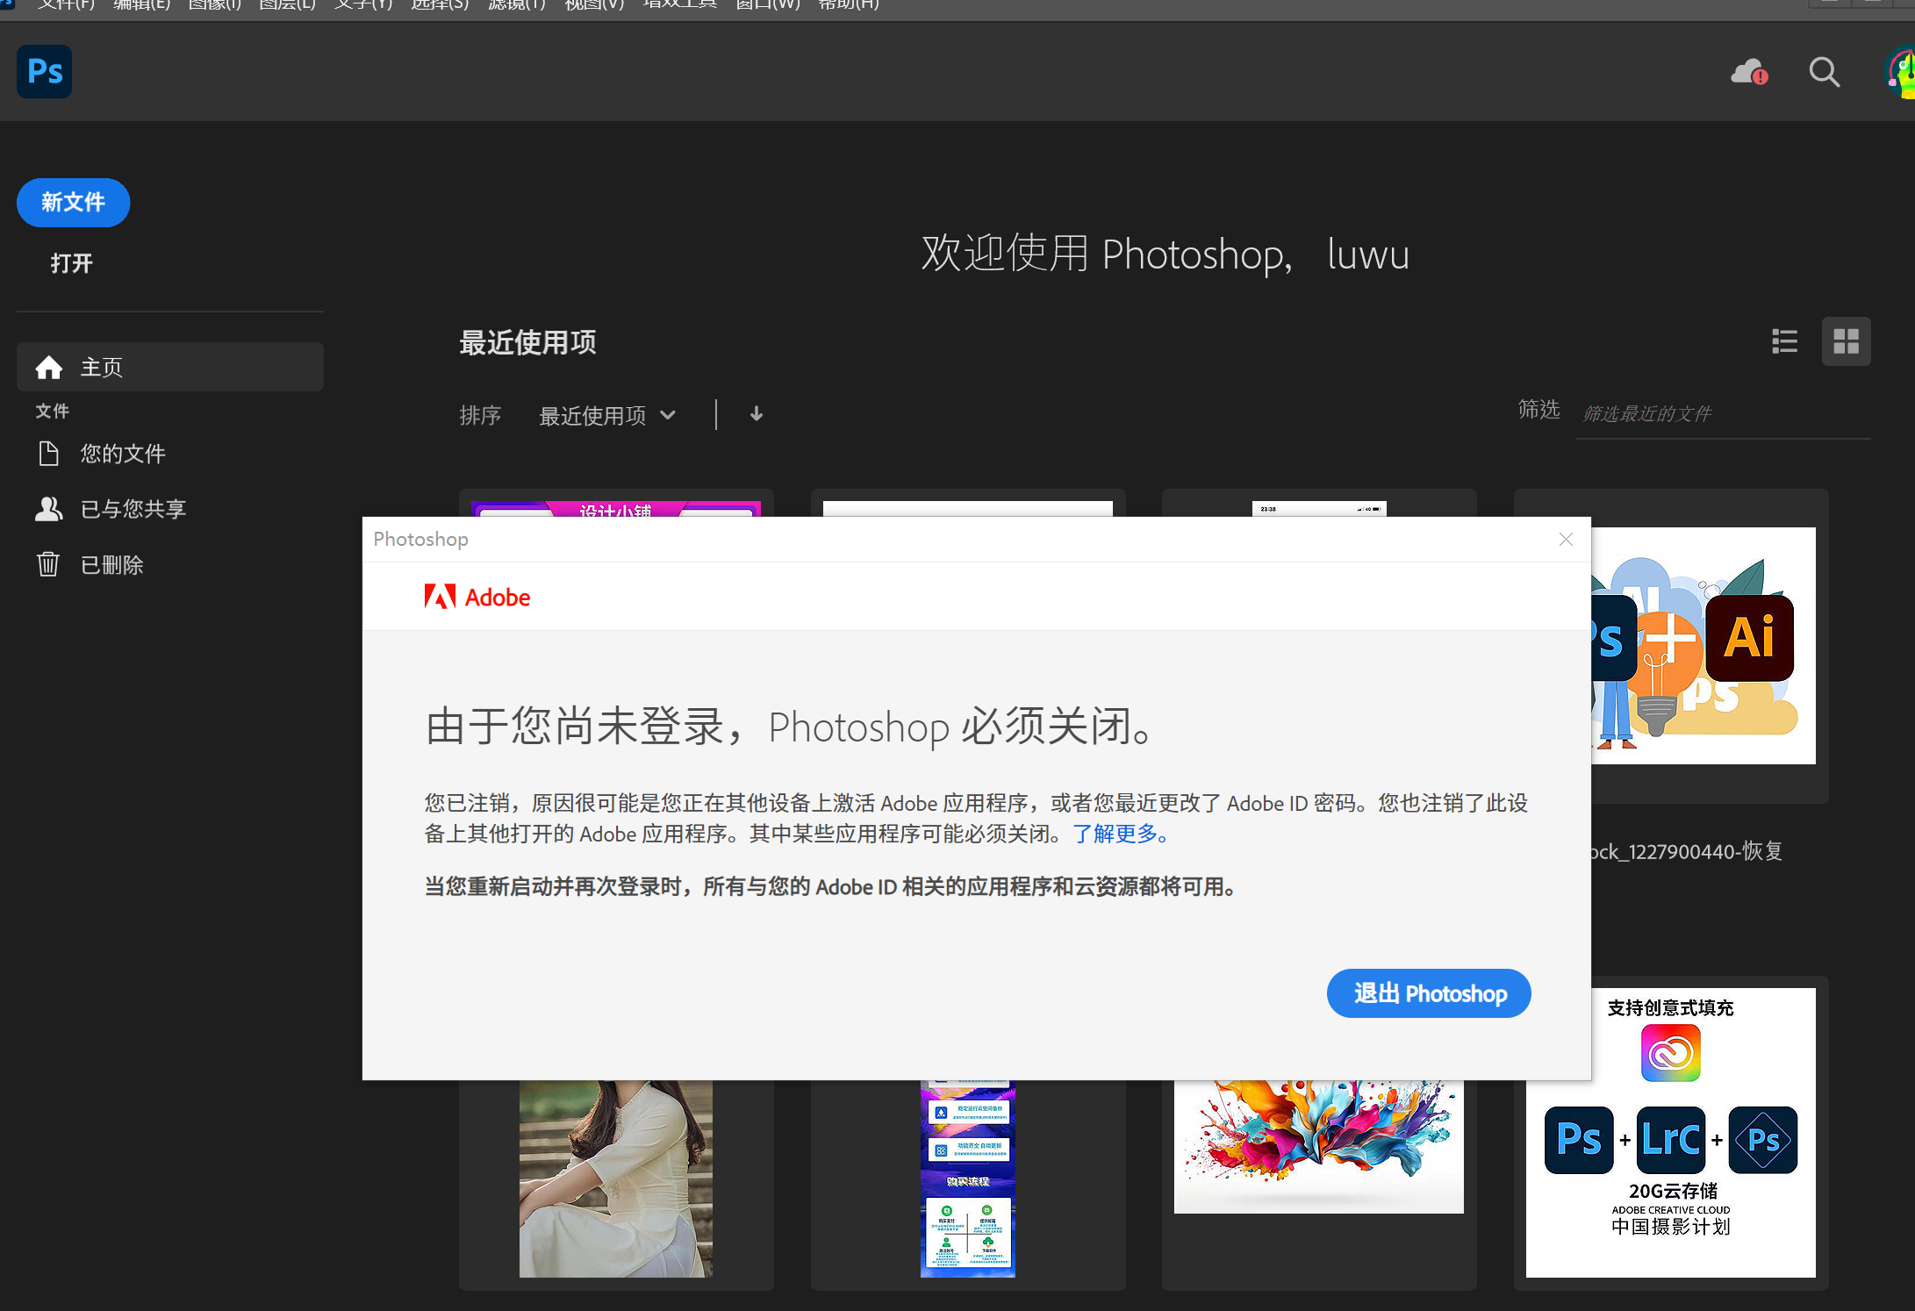Viewport: 1915px width, 1311px height.
Task: Click the 打开 button
Action: click(72, 263)
